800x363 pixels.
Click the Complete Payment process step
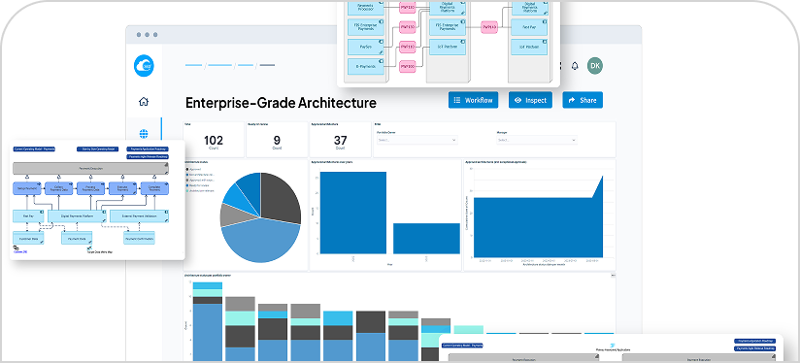click(154, 188)
